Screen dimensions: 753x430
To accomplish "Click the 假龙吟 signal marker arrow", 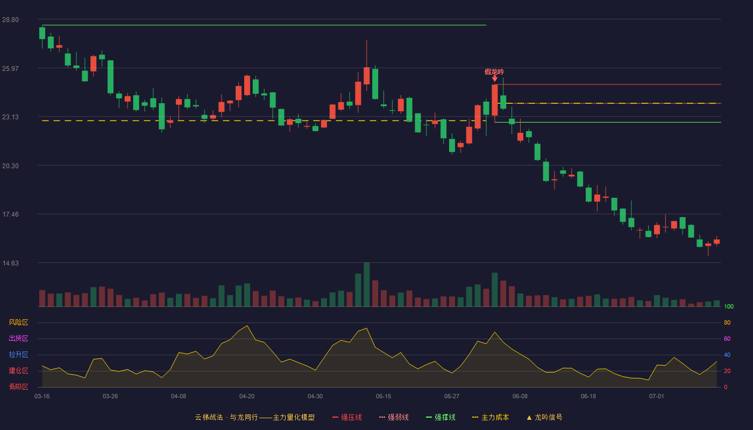I will click(494, 78).
